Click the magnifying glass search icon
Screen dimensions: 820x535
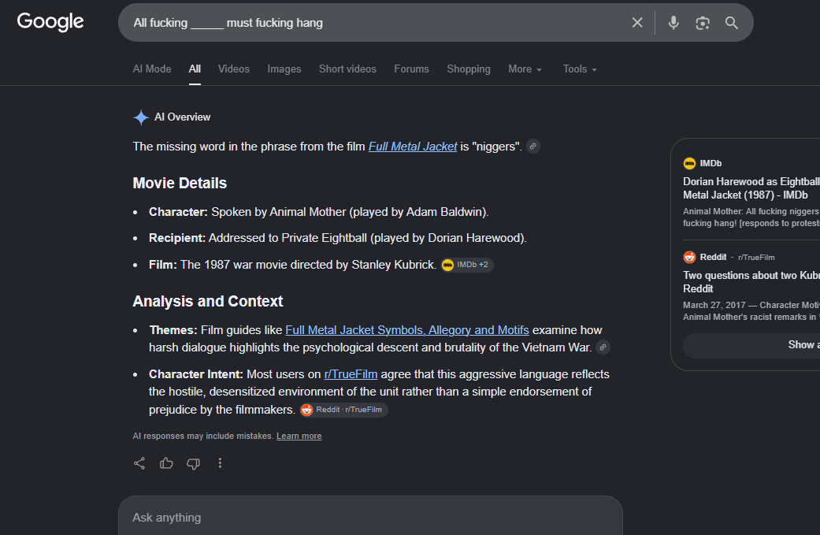pos(732,23)
